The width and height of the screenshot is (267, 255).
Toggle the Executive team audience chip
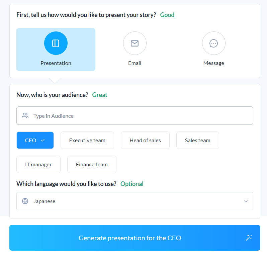(x=87, y=140)
